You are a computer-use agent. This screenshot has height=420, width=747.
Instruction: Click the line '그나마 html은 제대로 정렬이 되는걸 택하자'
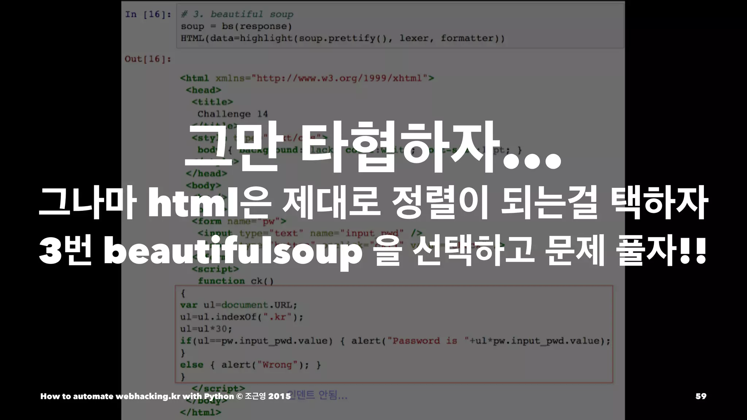(373, 202)
